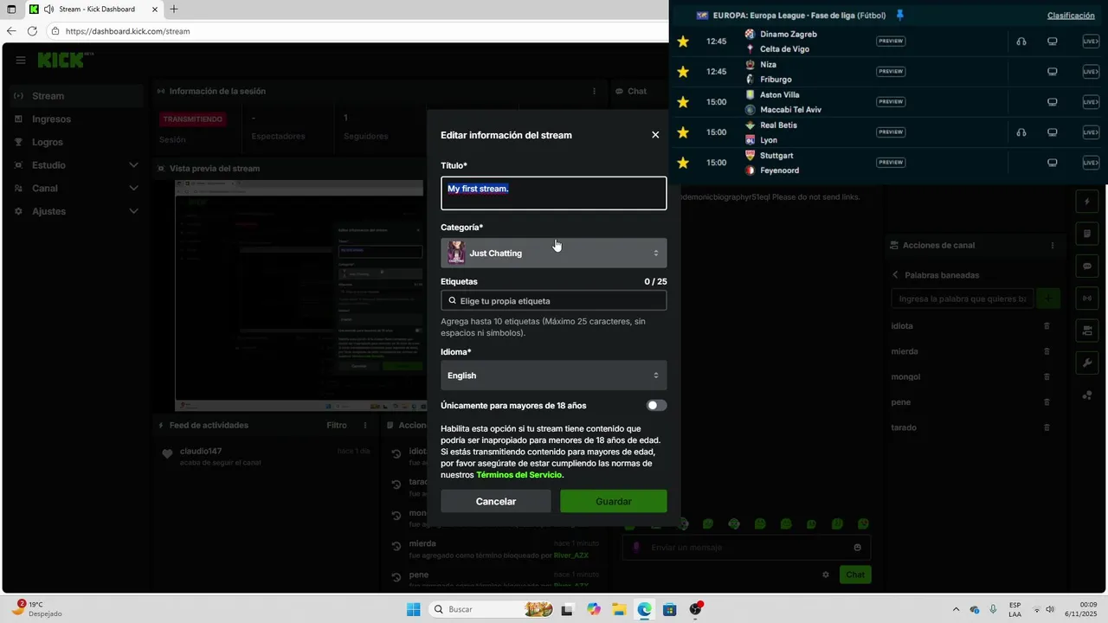Image resolution: width=1108 pixels, height=623 pixels.
Task: Select the Stream - Kick Dashboard tab
Action: 93,10
